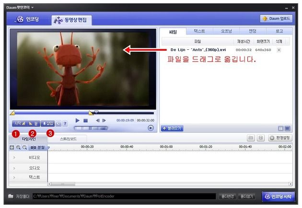Screen dimensions: 302x208
Task: Click the timeline scrollbar right arrow
Action: (x=290, y=184)
